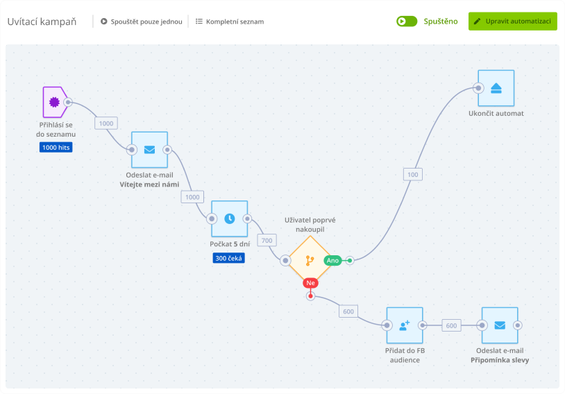This screenshot has width=565, height=394.
Task: Select the wait 5 days clock node
Action: click(x=229, y=219)
